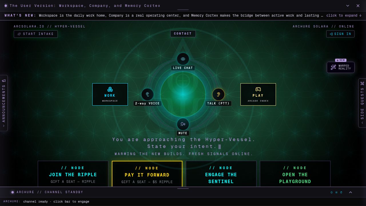
Task: Select the Pay It Forward node card
Action: pyautogui.click(x=147, y=174)
